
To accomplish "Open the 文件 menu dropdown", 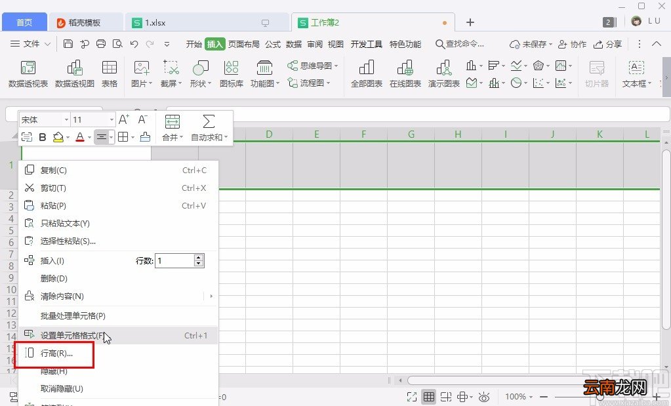I will pos(30,44).
